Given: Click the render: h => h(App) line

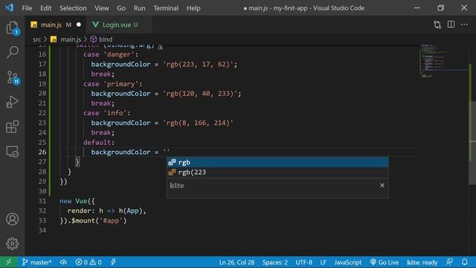Looking at the screenshot, I should [x=107, y=211].
